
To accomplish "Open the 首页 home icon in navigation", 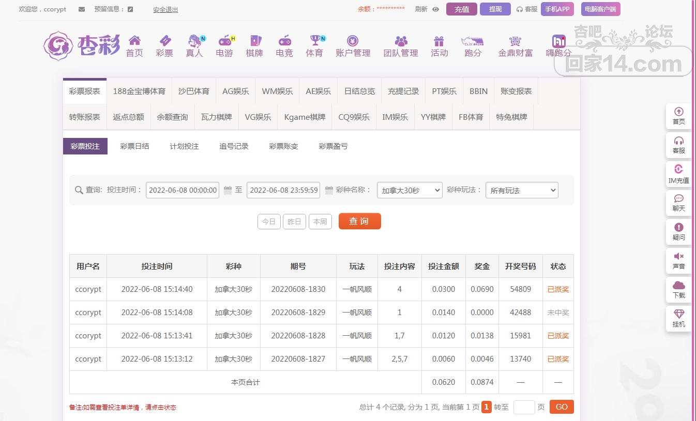I will (134, 41).
